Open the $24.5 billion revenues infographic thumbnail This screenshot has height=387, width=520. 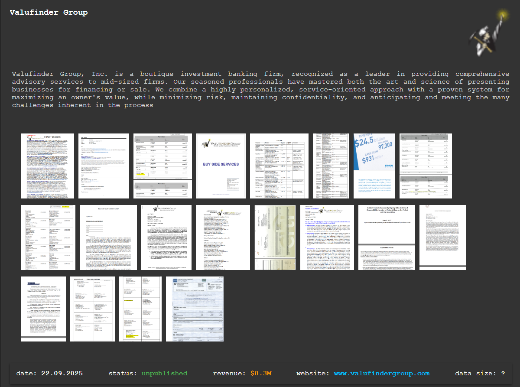click(374, 166)
